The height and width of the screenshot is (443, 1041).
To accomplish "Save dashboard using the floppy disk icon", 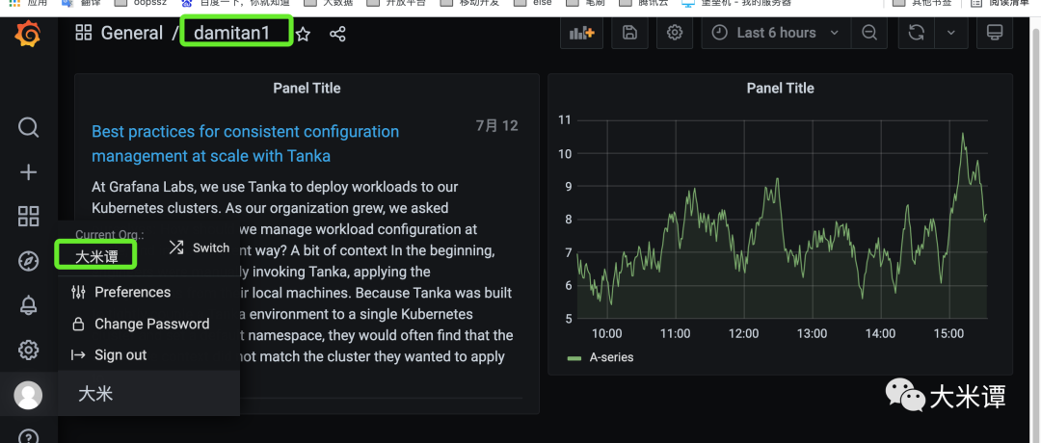I will (629, 33).
